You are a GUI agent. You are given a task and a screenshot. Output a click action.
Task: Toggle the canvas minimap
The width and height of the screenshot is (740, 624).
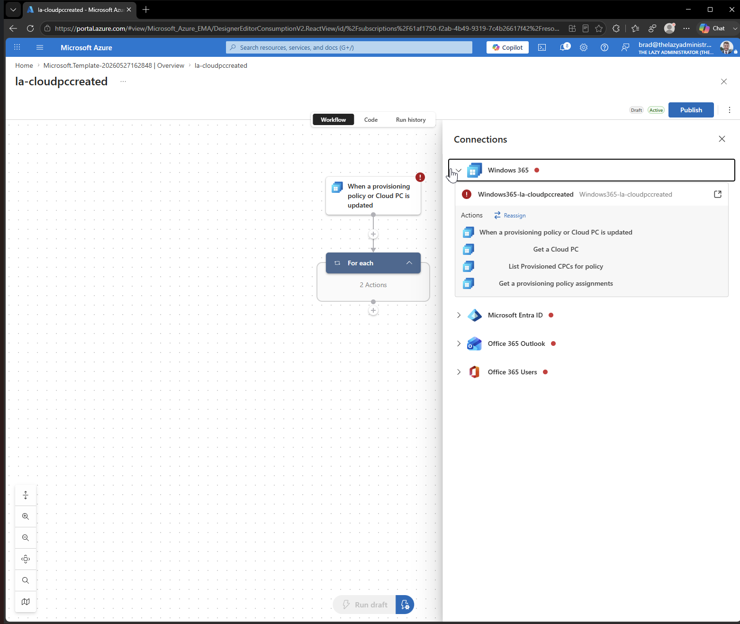[x=26, y=602]
